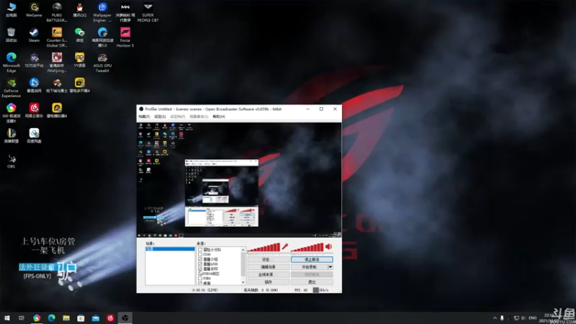
Task: Show hidden system tray icons chevron
Action: [x=495, y=318]
